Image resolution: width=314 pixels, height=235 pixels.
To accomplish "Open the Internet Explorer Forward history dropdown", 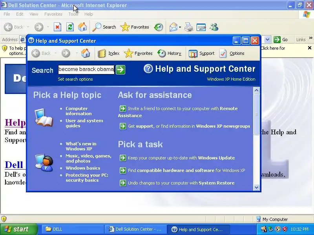I will pos(48,27).
